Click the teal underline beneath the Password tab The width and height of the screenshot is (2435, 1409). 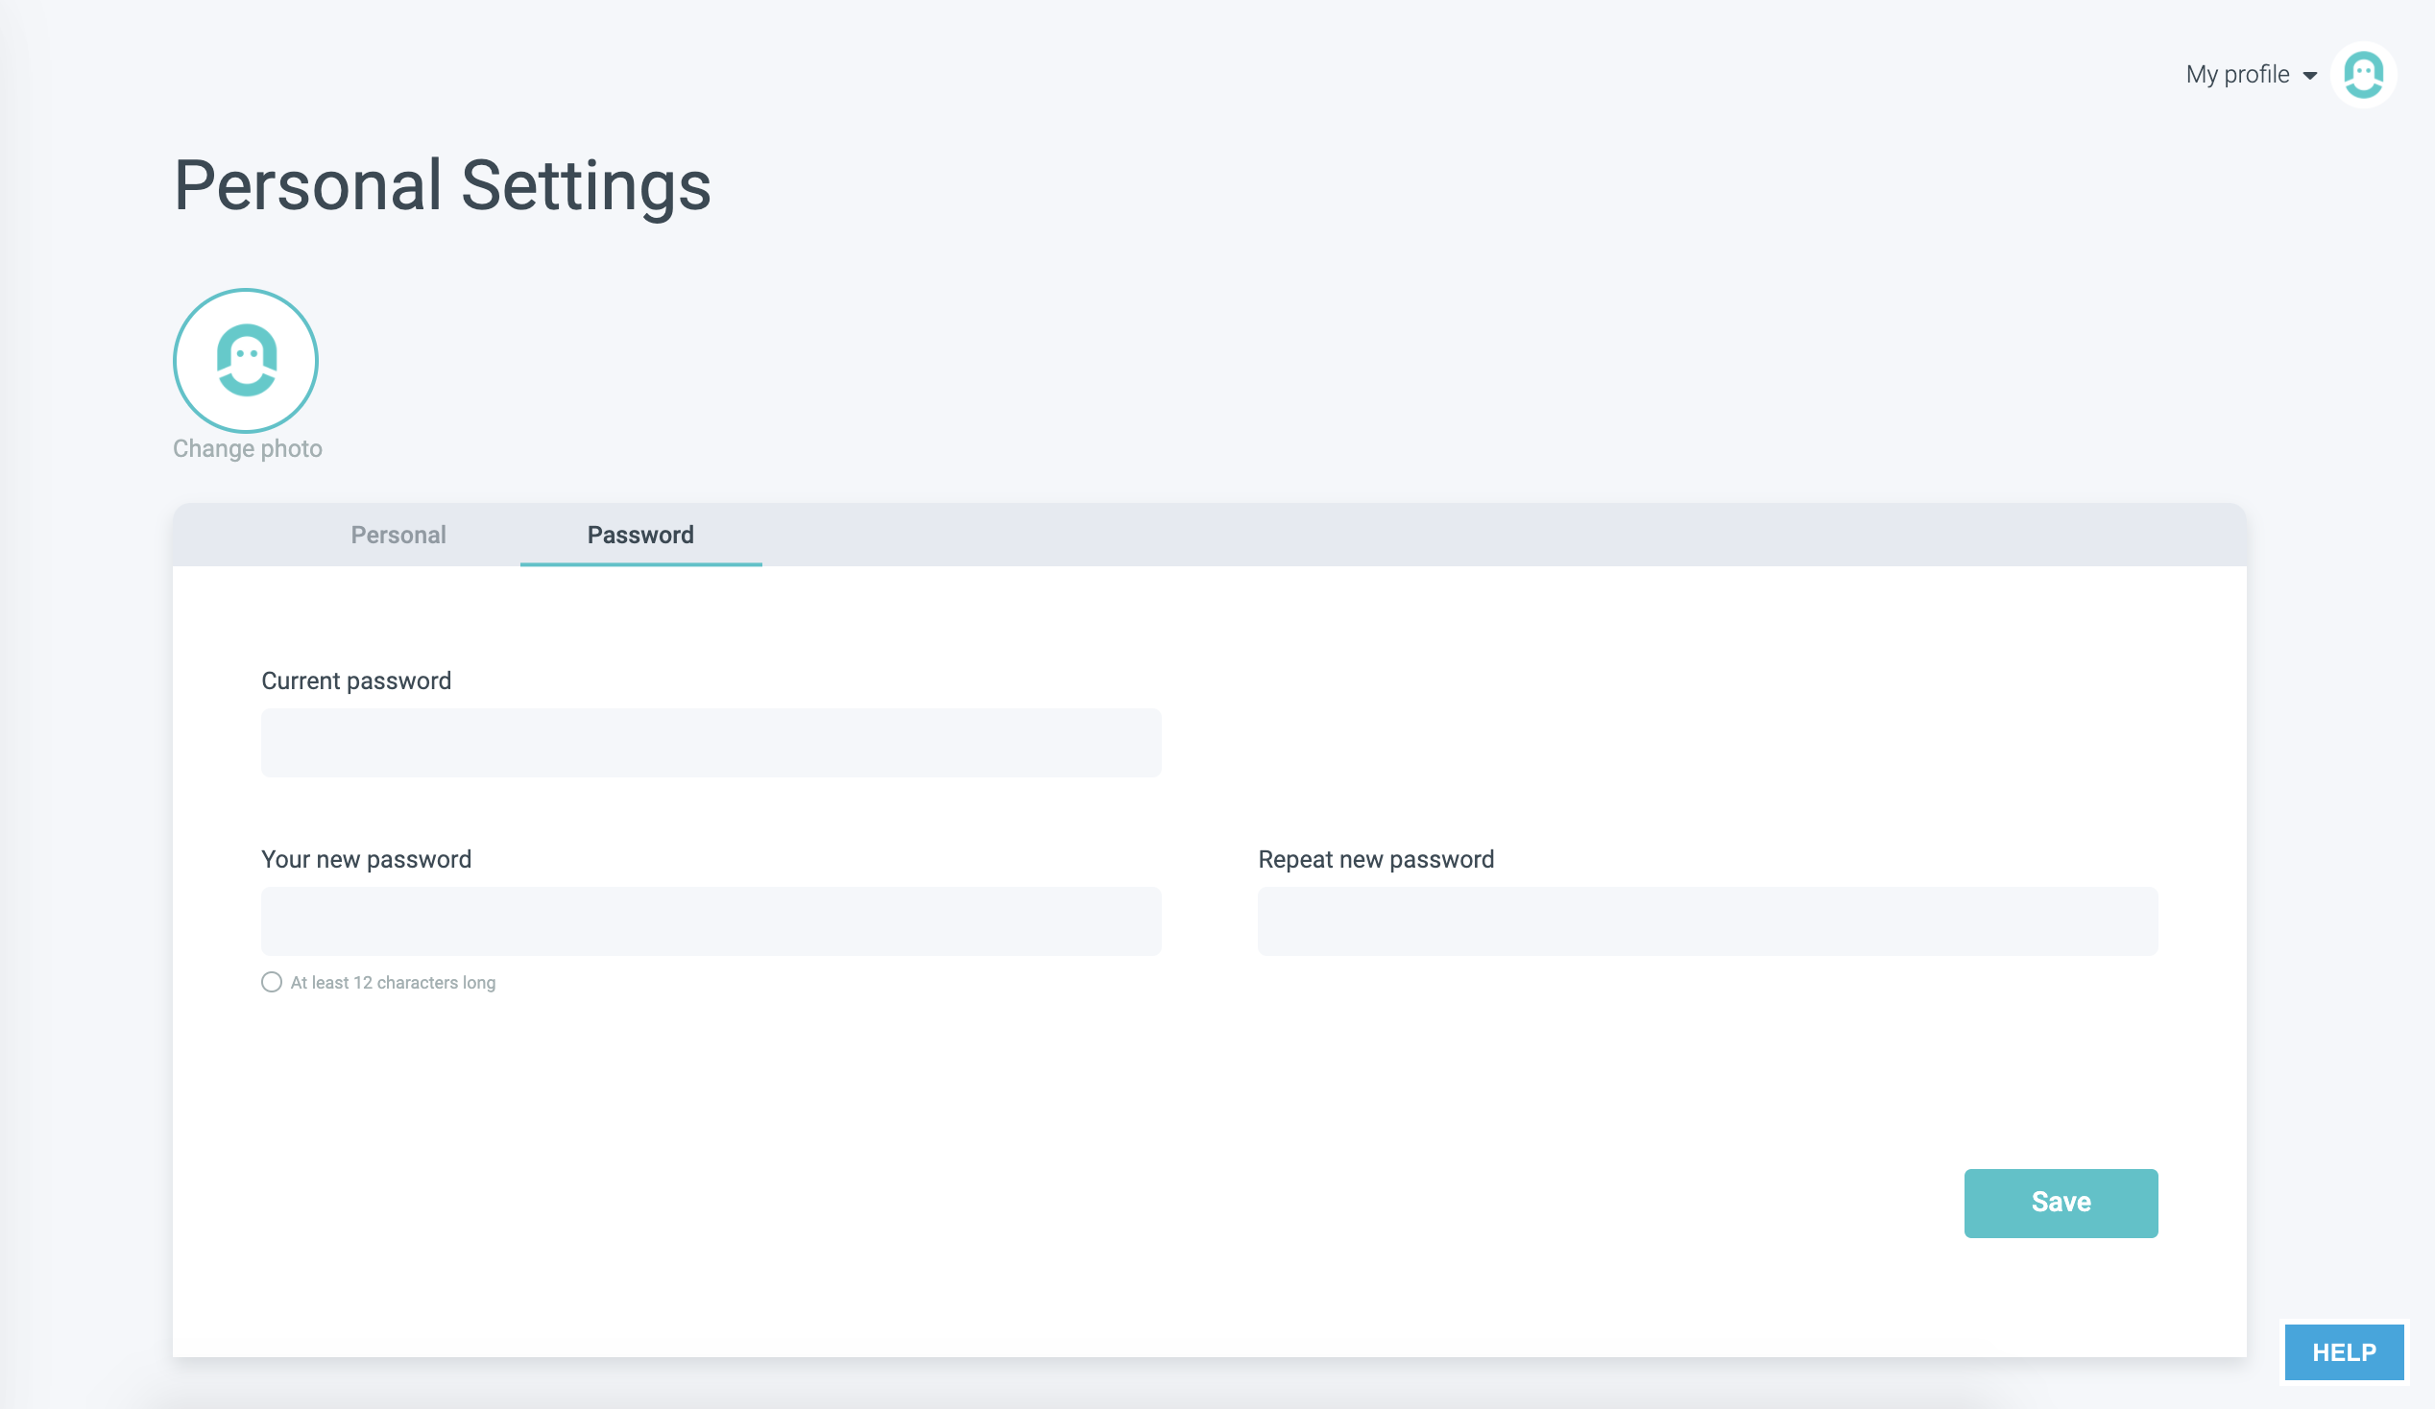(640, 564)
